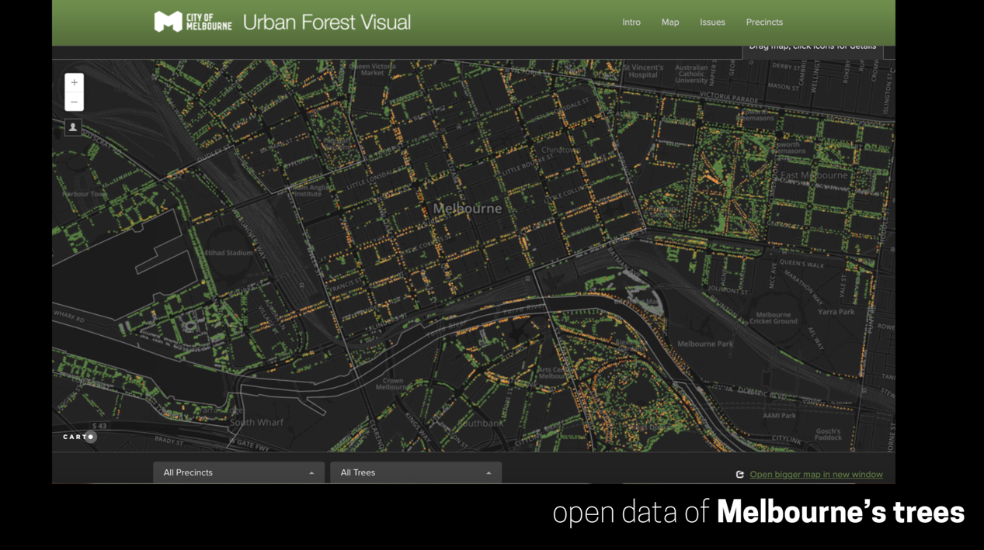Click the Urban Forest Visual title
The height and width of the screenshot is (550, 984).
point(327,22)
